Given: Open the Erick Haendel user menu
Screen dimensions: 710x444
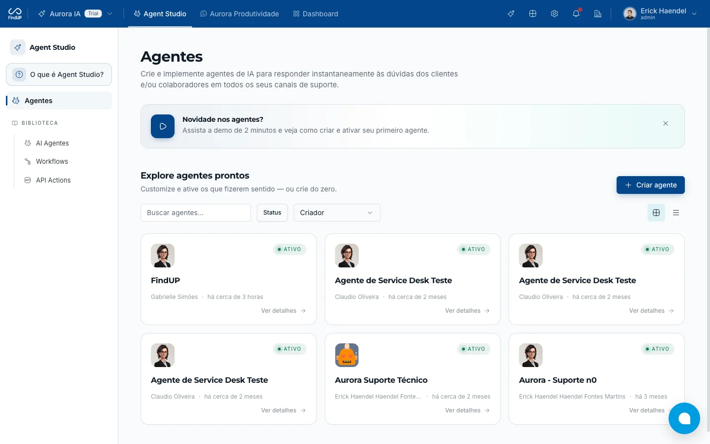Looking at the screenshot, I should (x=660, y=14).
